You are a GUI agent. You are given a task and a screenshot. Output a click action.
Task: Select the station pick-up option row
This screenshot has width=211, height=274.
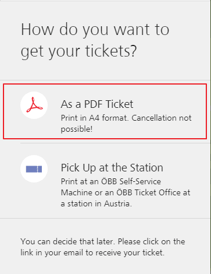[x=105, y=181]
